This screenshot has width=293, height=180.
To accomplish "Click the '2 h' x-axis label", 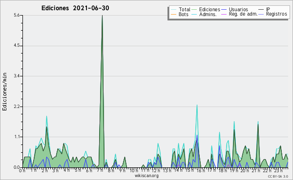I will pos(44,171).
